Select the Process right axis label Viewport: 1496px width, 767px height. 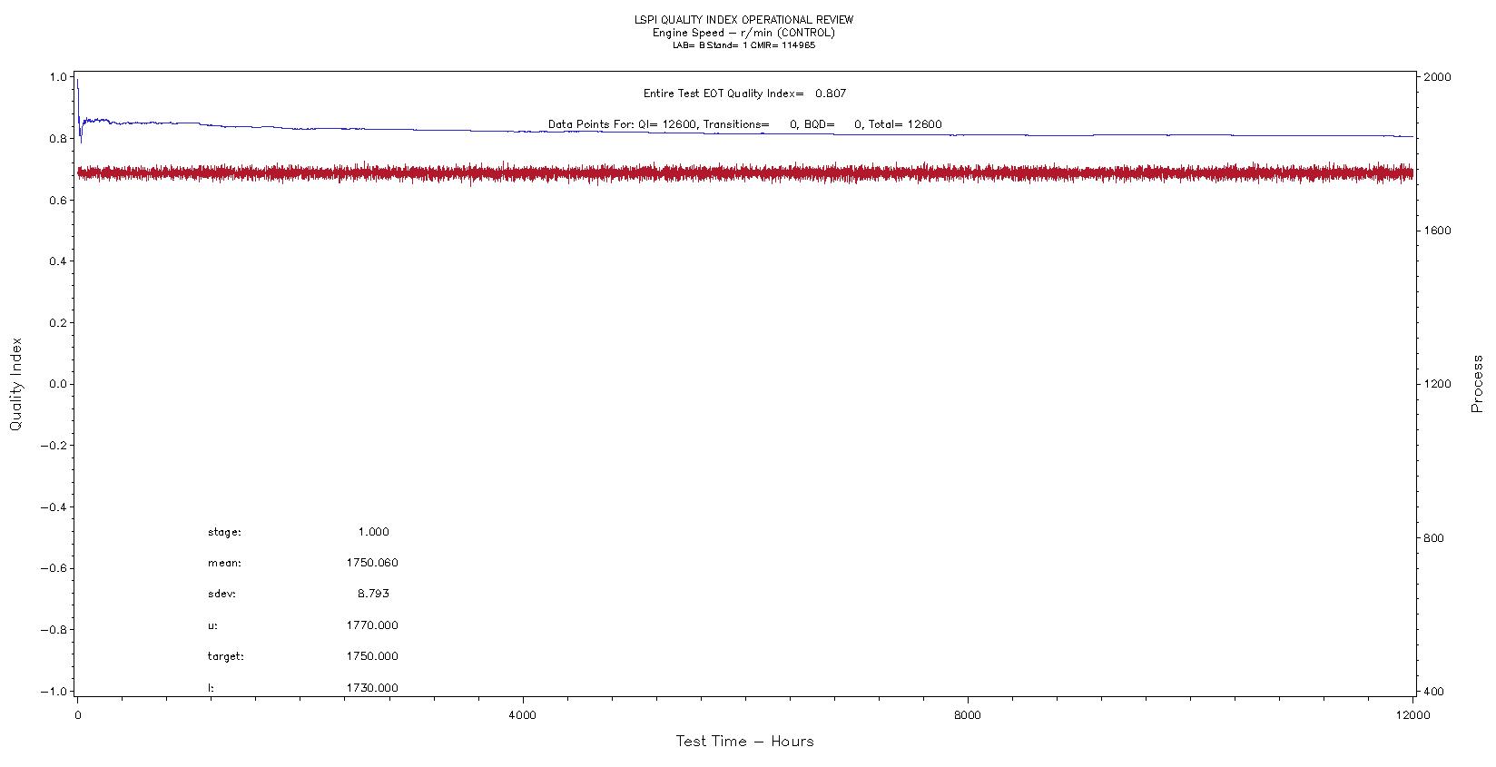(1477, 385)
